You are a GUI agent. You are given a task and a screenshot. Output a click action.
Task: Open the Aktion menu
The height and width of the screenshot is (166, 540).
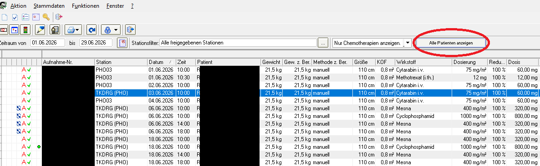pos(18,6)
